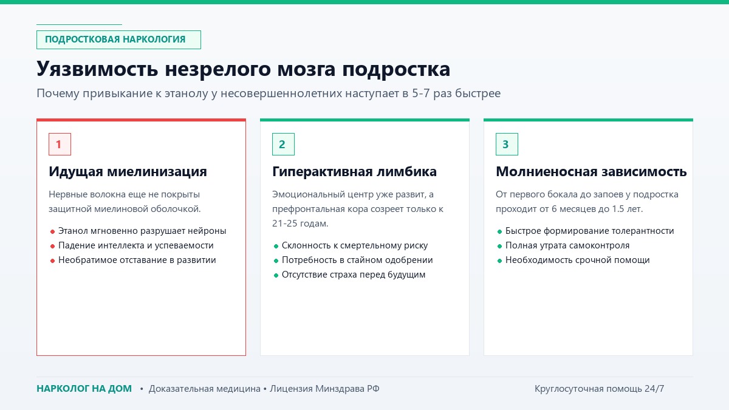Image resolution: width=729 pixels, height=410 pixels.
Task: Select the slide title Уязвимость незрелого мозга подростка
Action: [x=244, y=69]
